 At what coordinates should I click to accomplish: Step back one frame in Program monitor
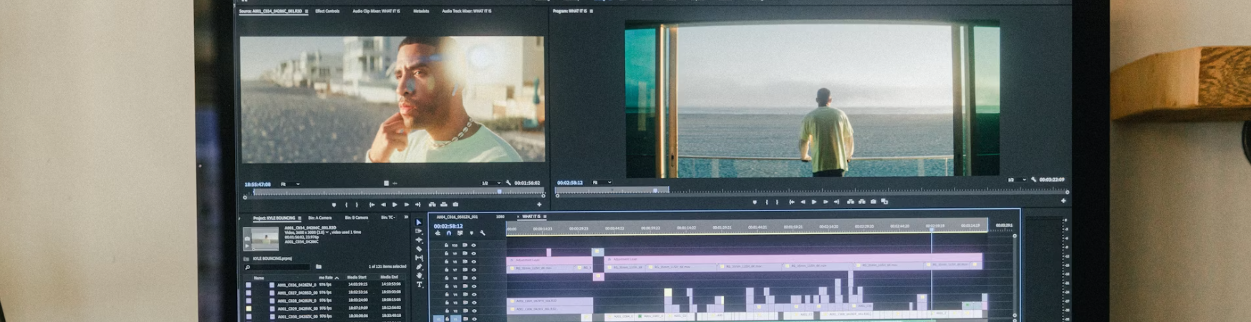click(x=803, y=202)
